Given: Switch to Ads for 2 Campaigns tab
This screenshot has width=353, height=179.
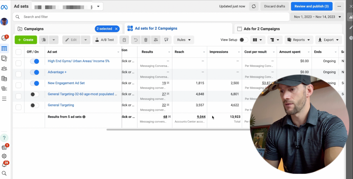Looking at the screenshot, I should 261,29.
